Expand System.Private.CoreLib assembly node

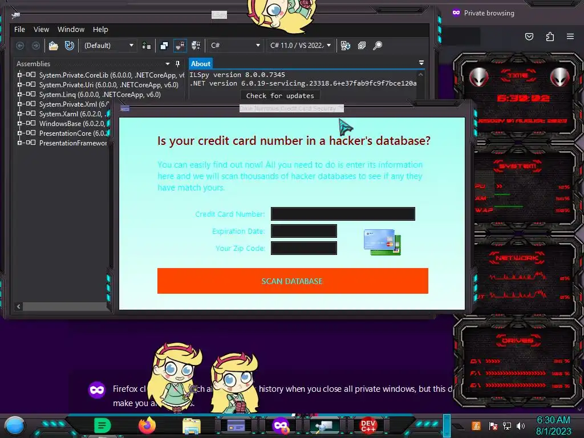click(19, 75)
